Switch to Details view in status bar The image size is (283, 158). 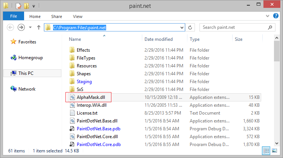click(x=266, y=151)
